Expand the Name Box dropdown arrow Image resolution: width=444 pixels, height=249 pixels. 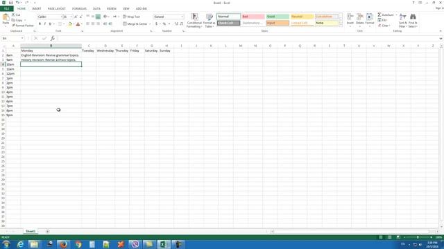(x=22, y=39)
